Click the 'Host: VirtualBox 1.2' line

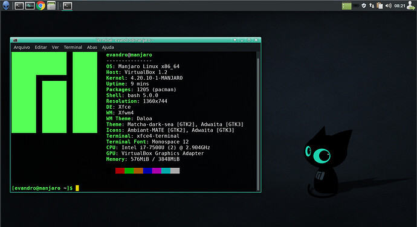(x=137, y=72)
